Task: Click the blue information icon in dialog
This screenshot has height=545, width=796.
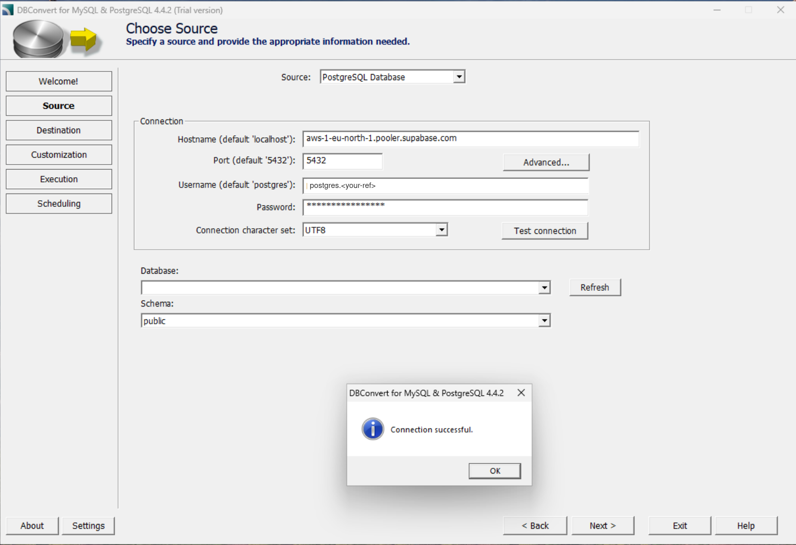Action: click(x=373, y=429)
